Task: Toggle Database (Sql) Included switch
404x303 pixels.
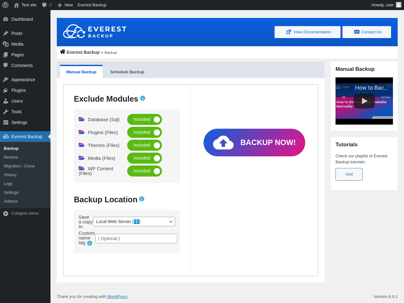Action: tap(145, 120)
